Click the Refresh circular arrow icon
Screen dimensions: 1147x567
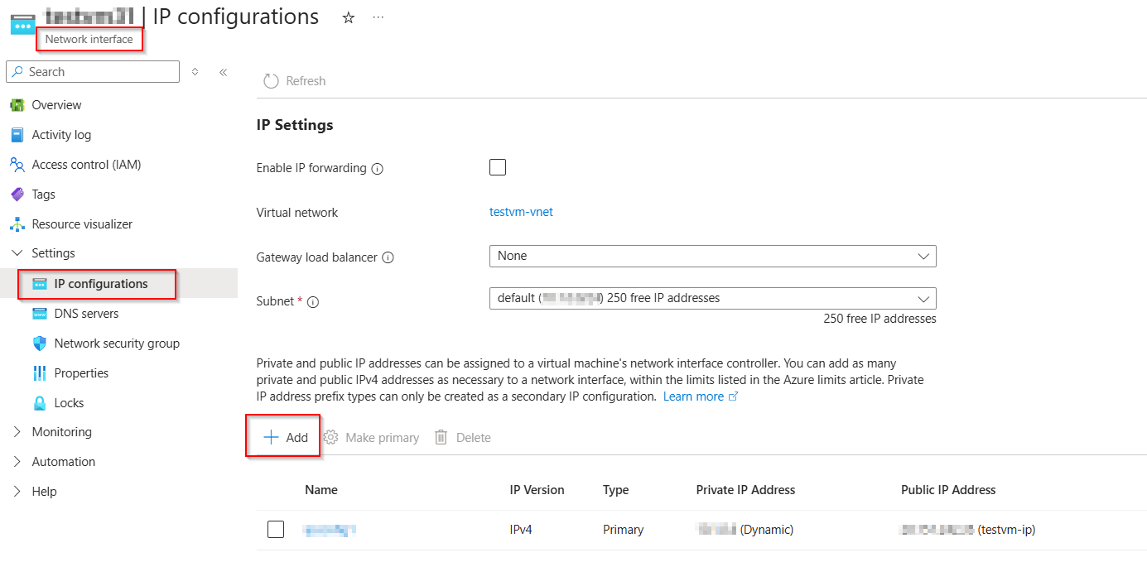(x=271, y=81)
